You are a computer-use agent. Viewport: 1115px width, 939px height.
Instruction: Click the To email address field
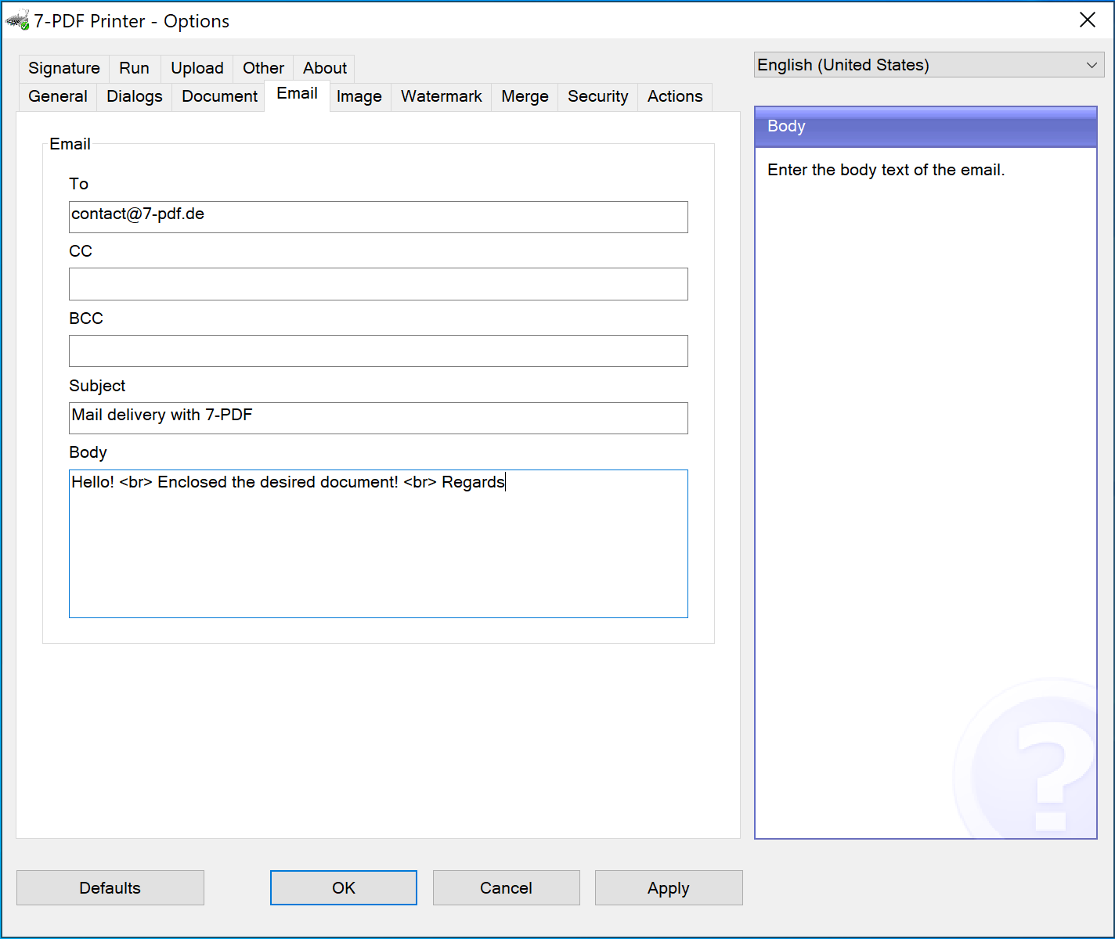coord(378,217)
